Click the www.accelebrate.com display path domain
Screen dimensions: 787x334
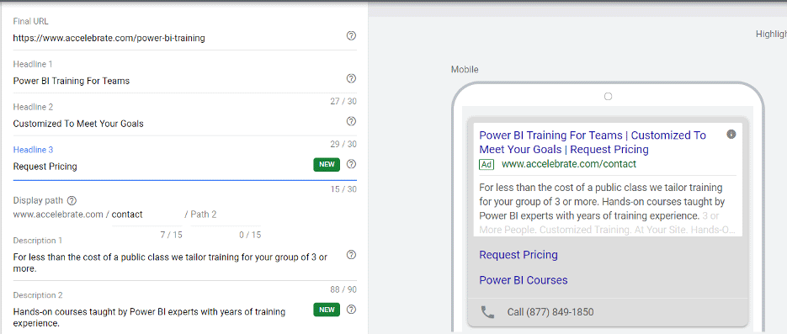[x=58, y=215]
